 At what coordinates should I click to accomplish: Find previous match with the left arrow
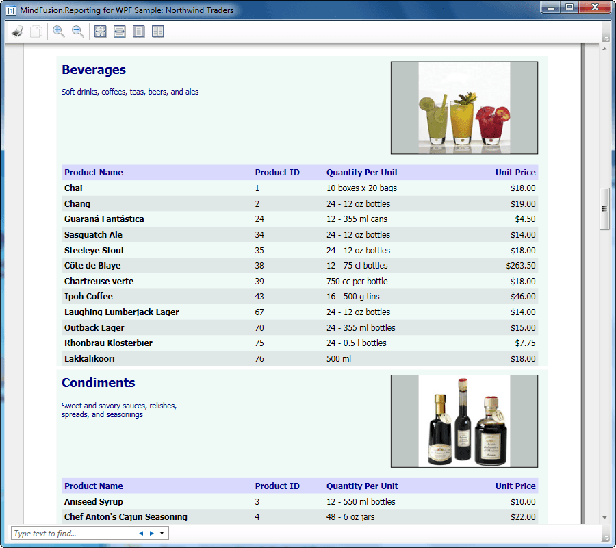pos(141,534)
